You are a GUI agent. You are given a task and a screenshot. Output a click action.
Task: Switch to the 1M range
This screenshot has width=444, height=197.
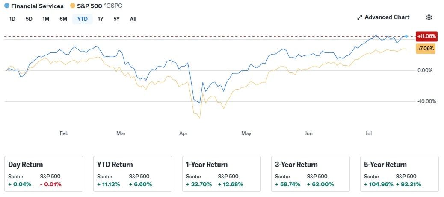46,19
